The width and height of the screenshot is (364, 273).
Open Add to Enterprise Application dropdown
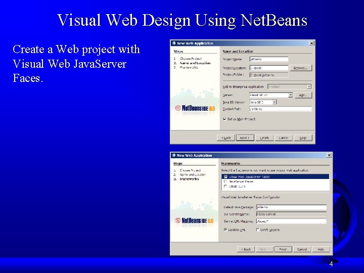coord(289,86)
